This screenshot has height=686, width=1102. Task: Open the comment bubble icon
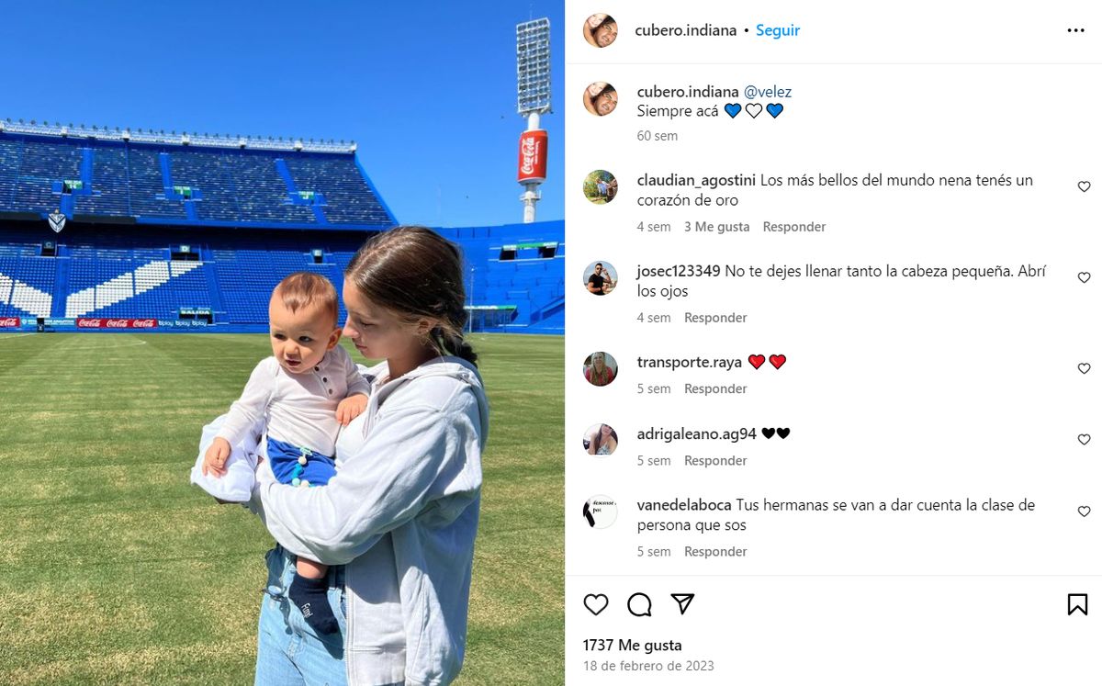pos(639,604)
